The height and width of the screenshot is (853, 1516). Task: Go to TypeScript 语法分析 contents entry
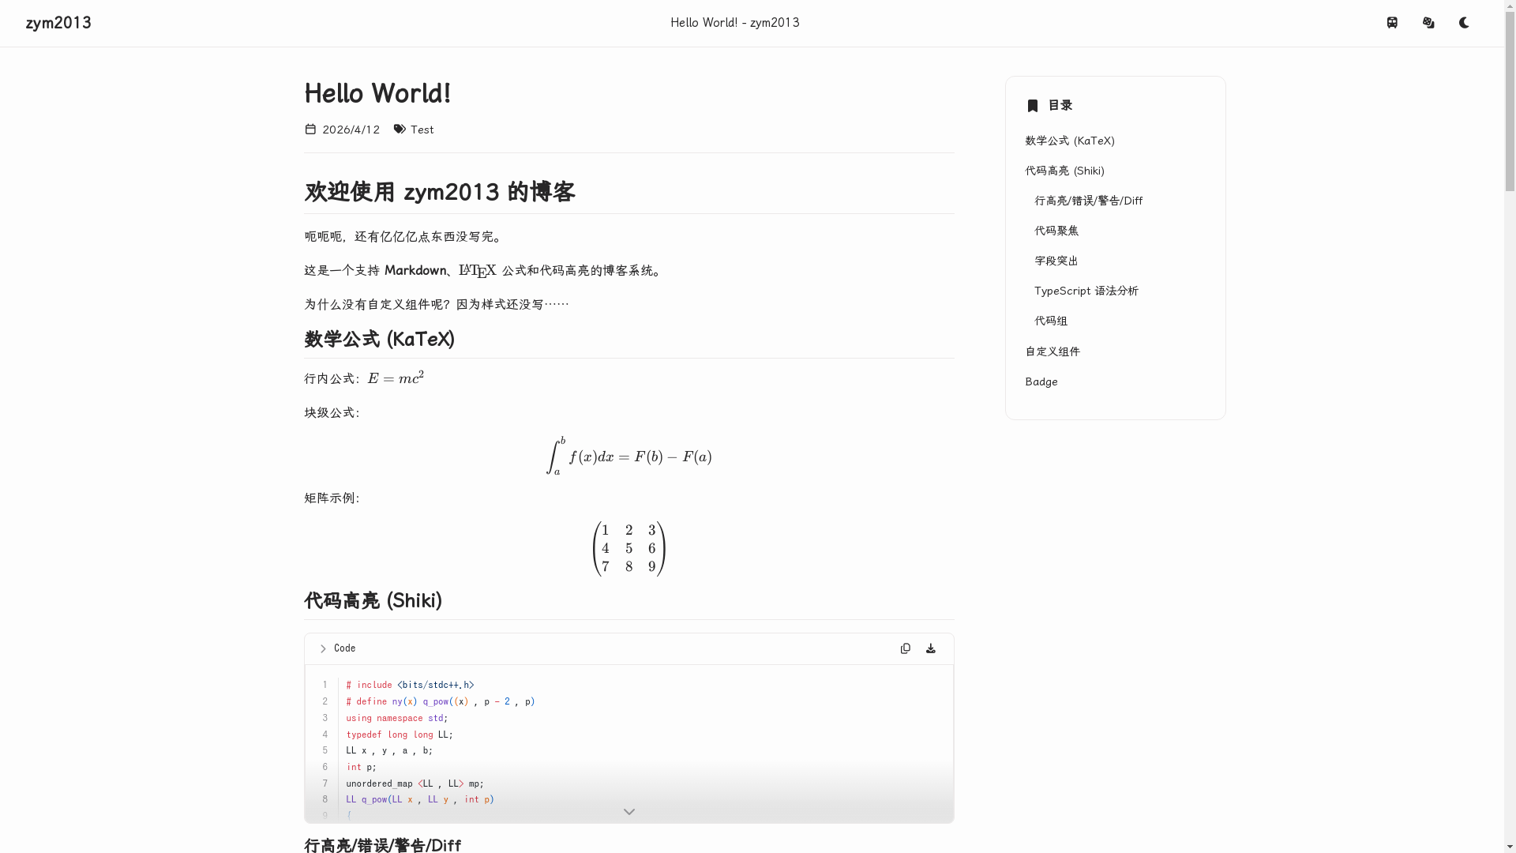pos(1086,291)
